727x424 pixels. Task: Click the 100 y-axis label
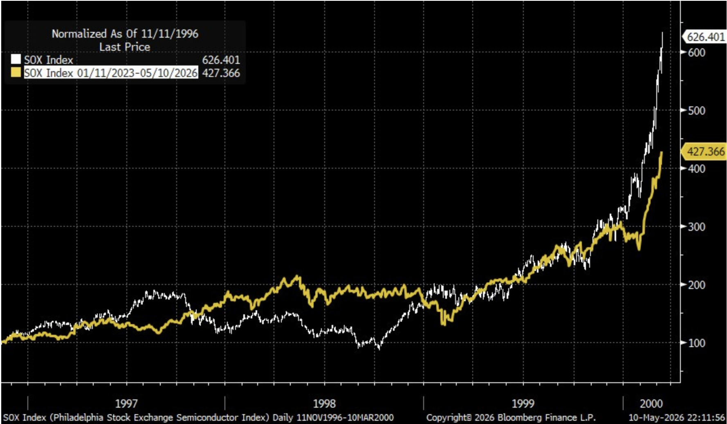(x=697, y=343)
